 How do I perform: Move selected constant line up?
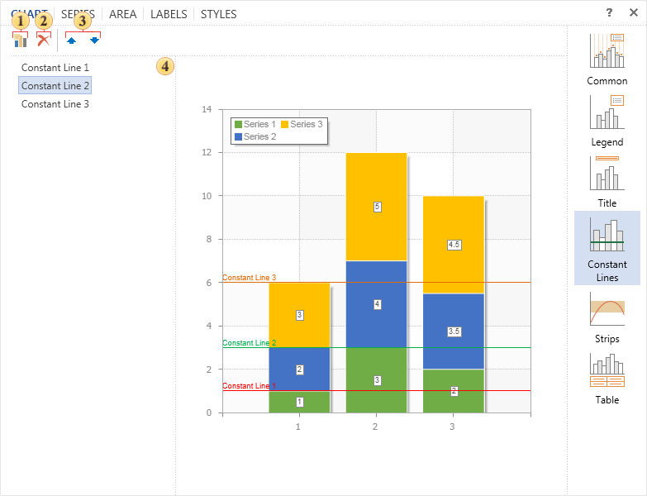[71, 40]
